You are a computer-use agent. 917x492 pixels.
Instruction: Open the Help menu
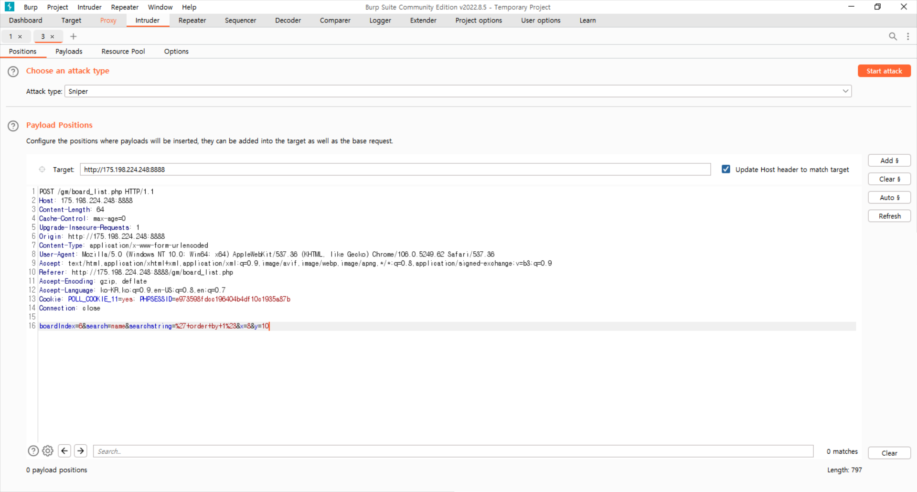tap(189, 7)
